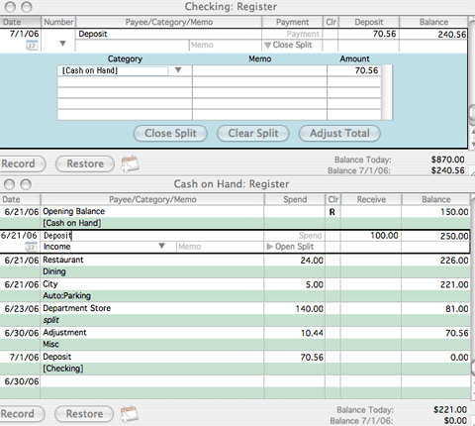Select the Opening Balance transaction
This screenshot has width=475, height=426.
click(235, 217)
